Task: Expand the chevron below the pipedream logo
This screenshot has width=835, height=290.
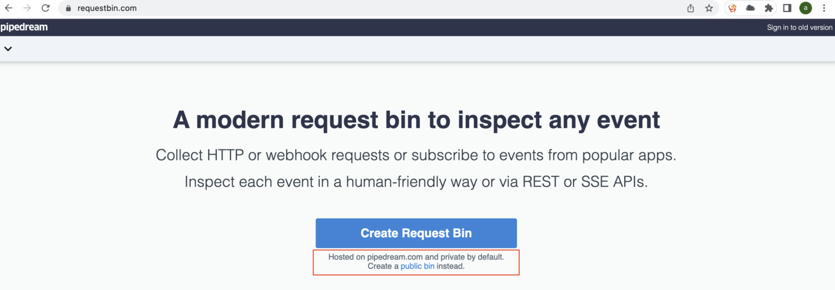Action: point(8,49)
